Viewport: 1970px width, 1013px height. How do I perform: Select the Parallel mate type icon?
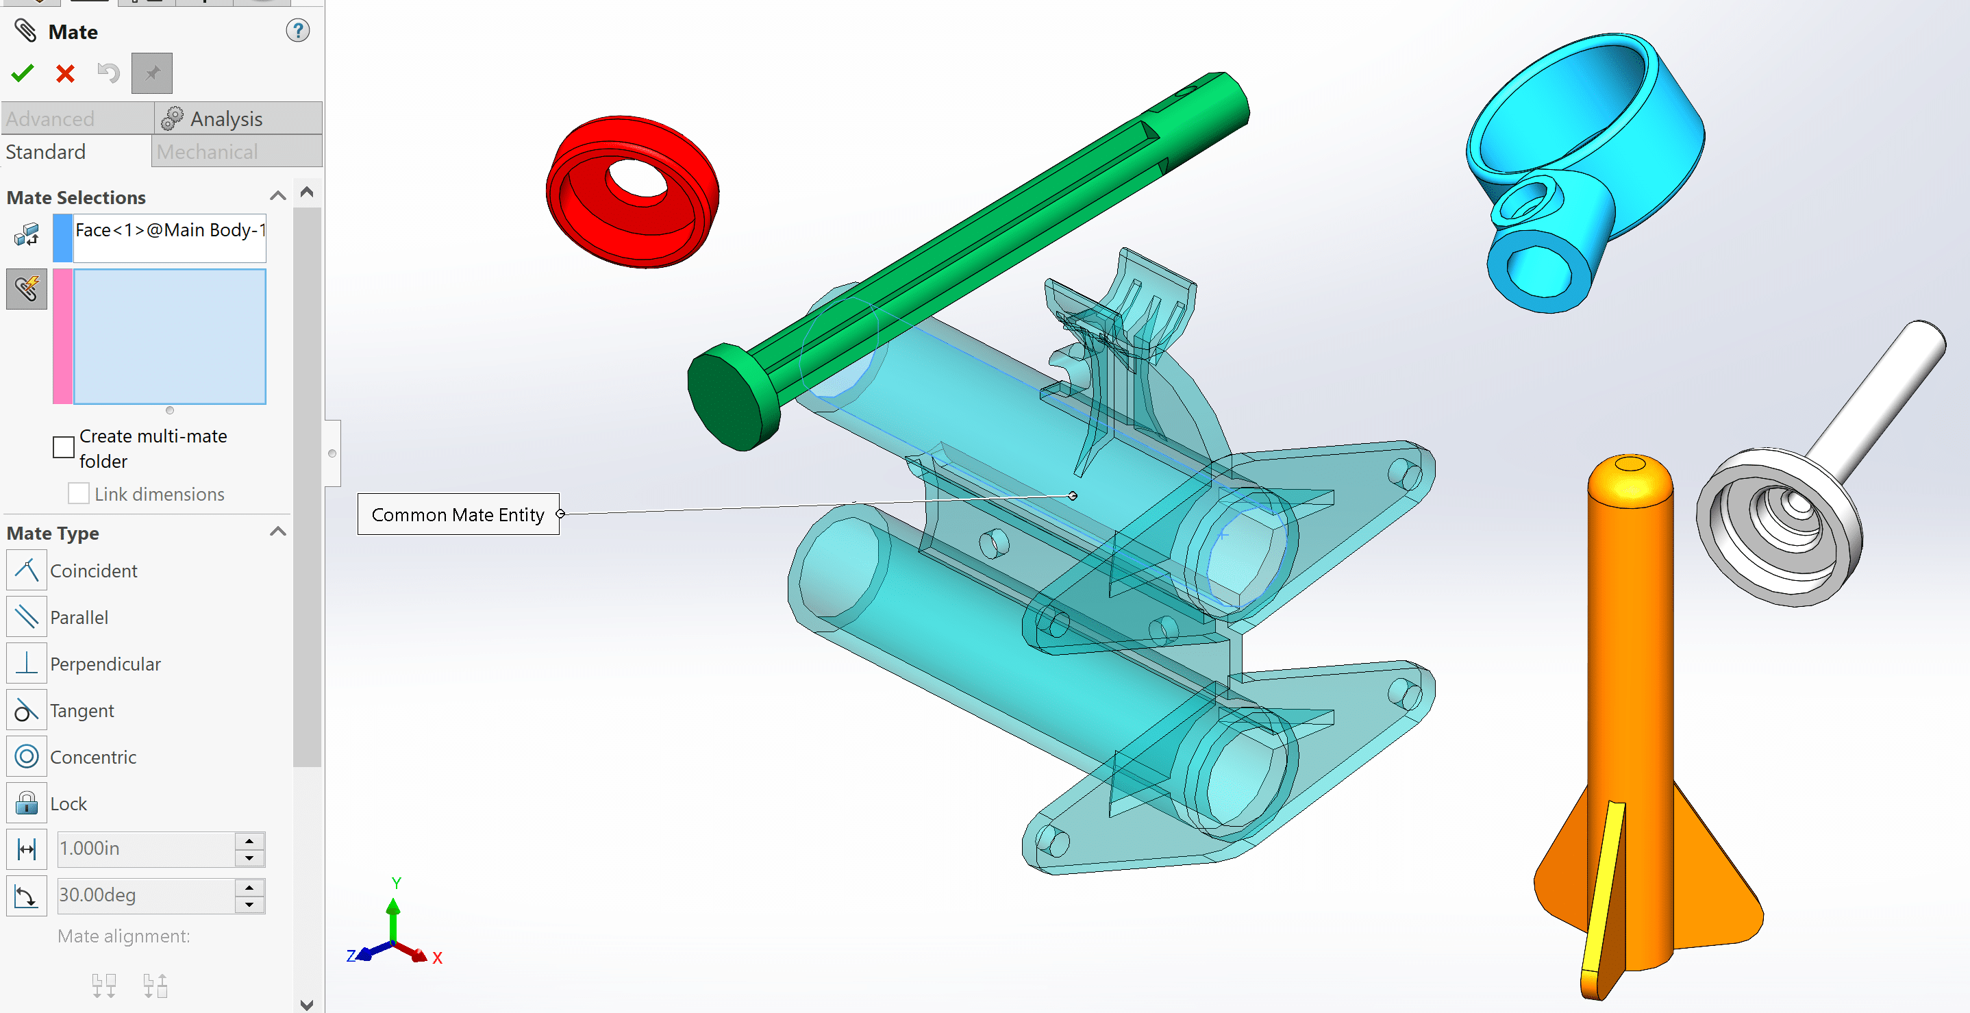(x=26, y=616)
